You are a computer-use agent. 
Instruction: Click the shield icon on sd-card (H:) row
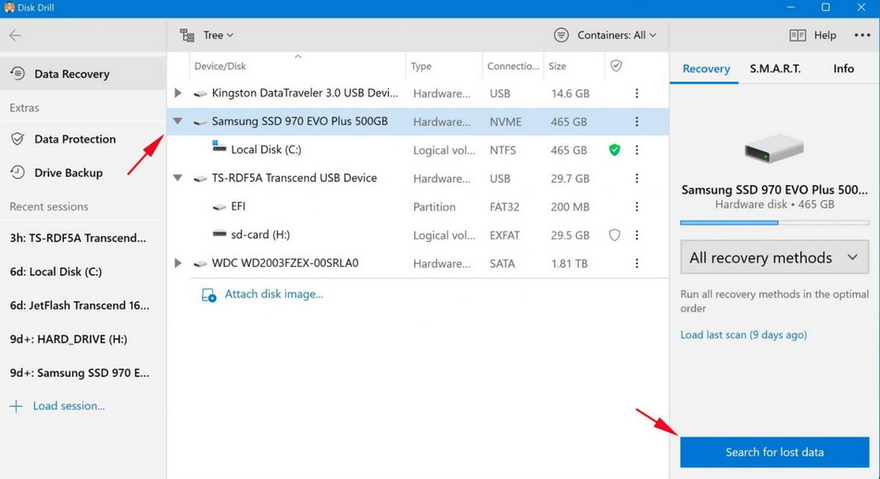(614, 235)
